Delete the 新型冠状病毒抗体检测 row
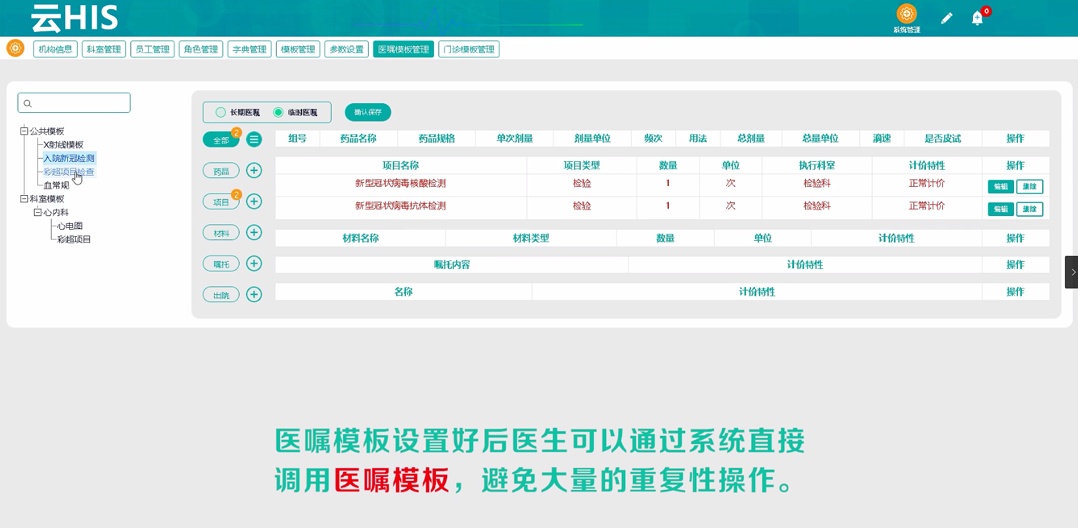This screenshot has height=528, width=1078. 1030,209
